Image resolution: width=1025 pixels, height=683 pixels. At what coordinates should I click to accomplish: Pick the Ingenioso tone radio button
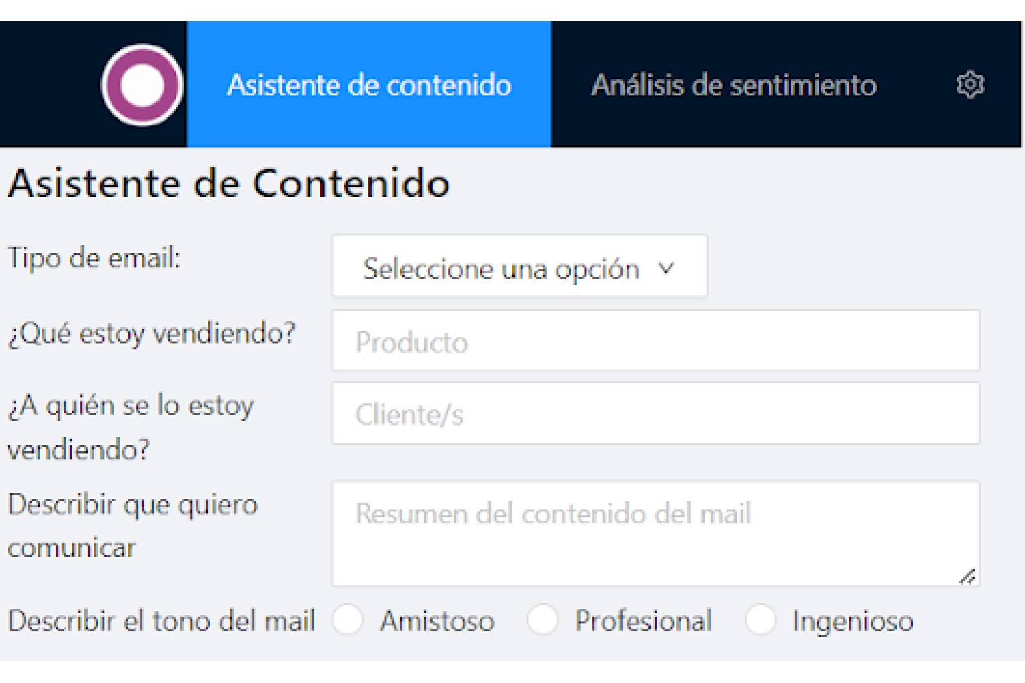(x=760, y=619)
